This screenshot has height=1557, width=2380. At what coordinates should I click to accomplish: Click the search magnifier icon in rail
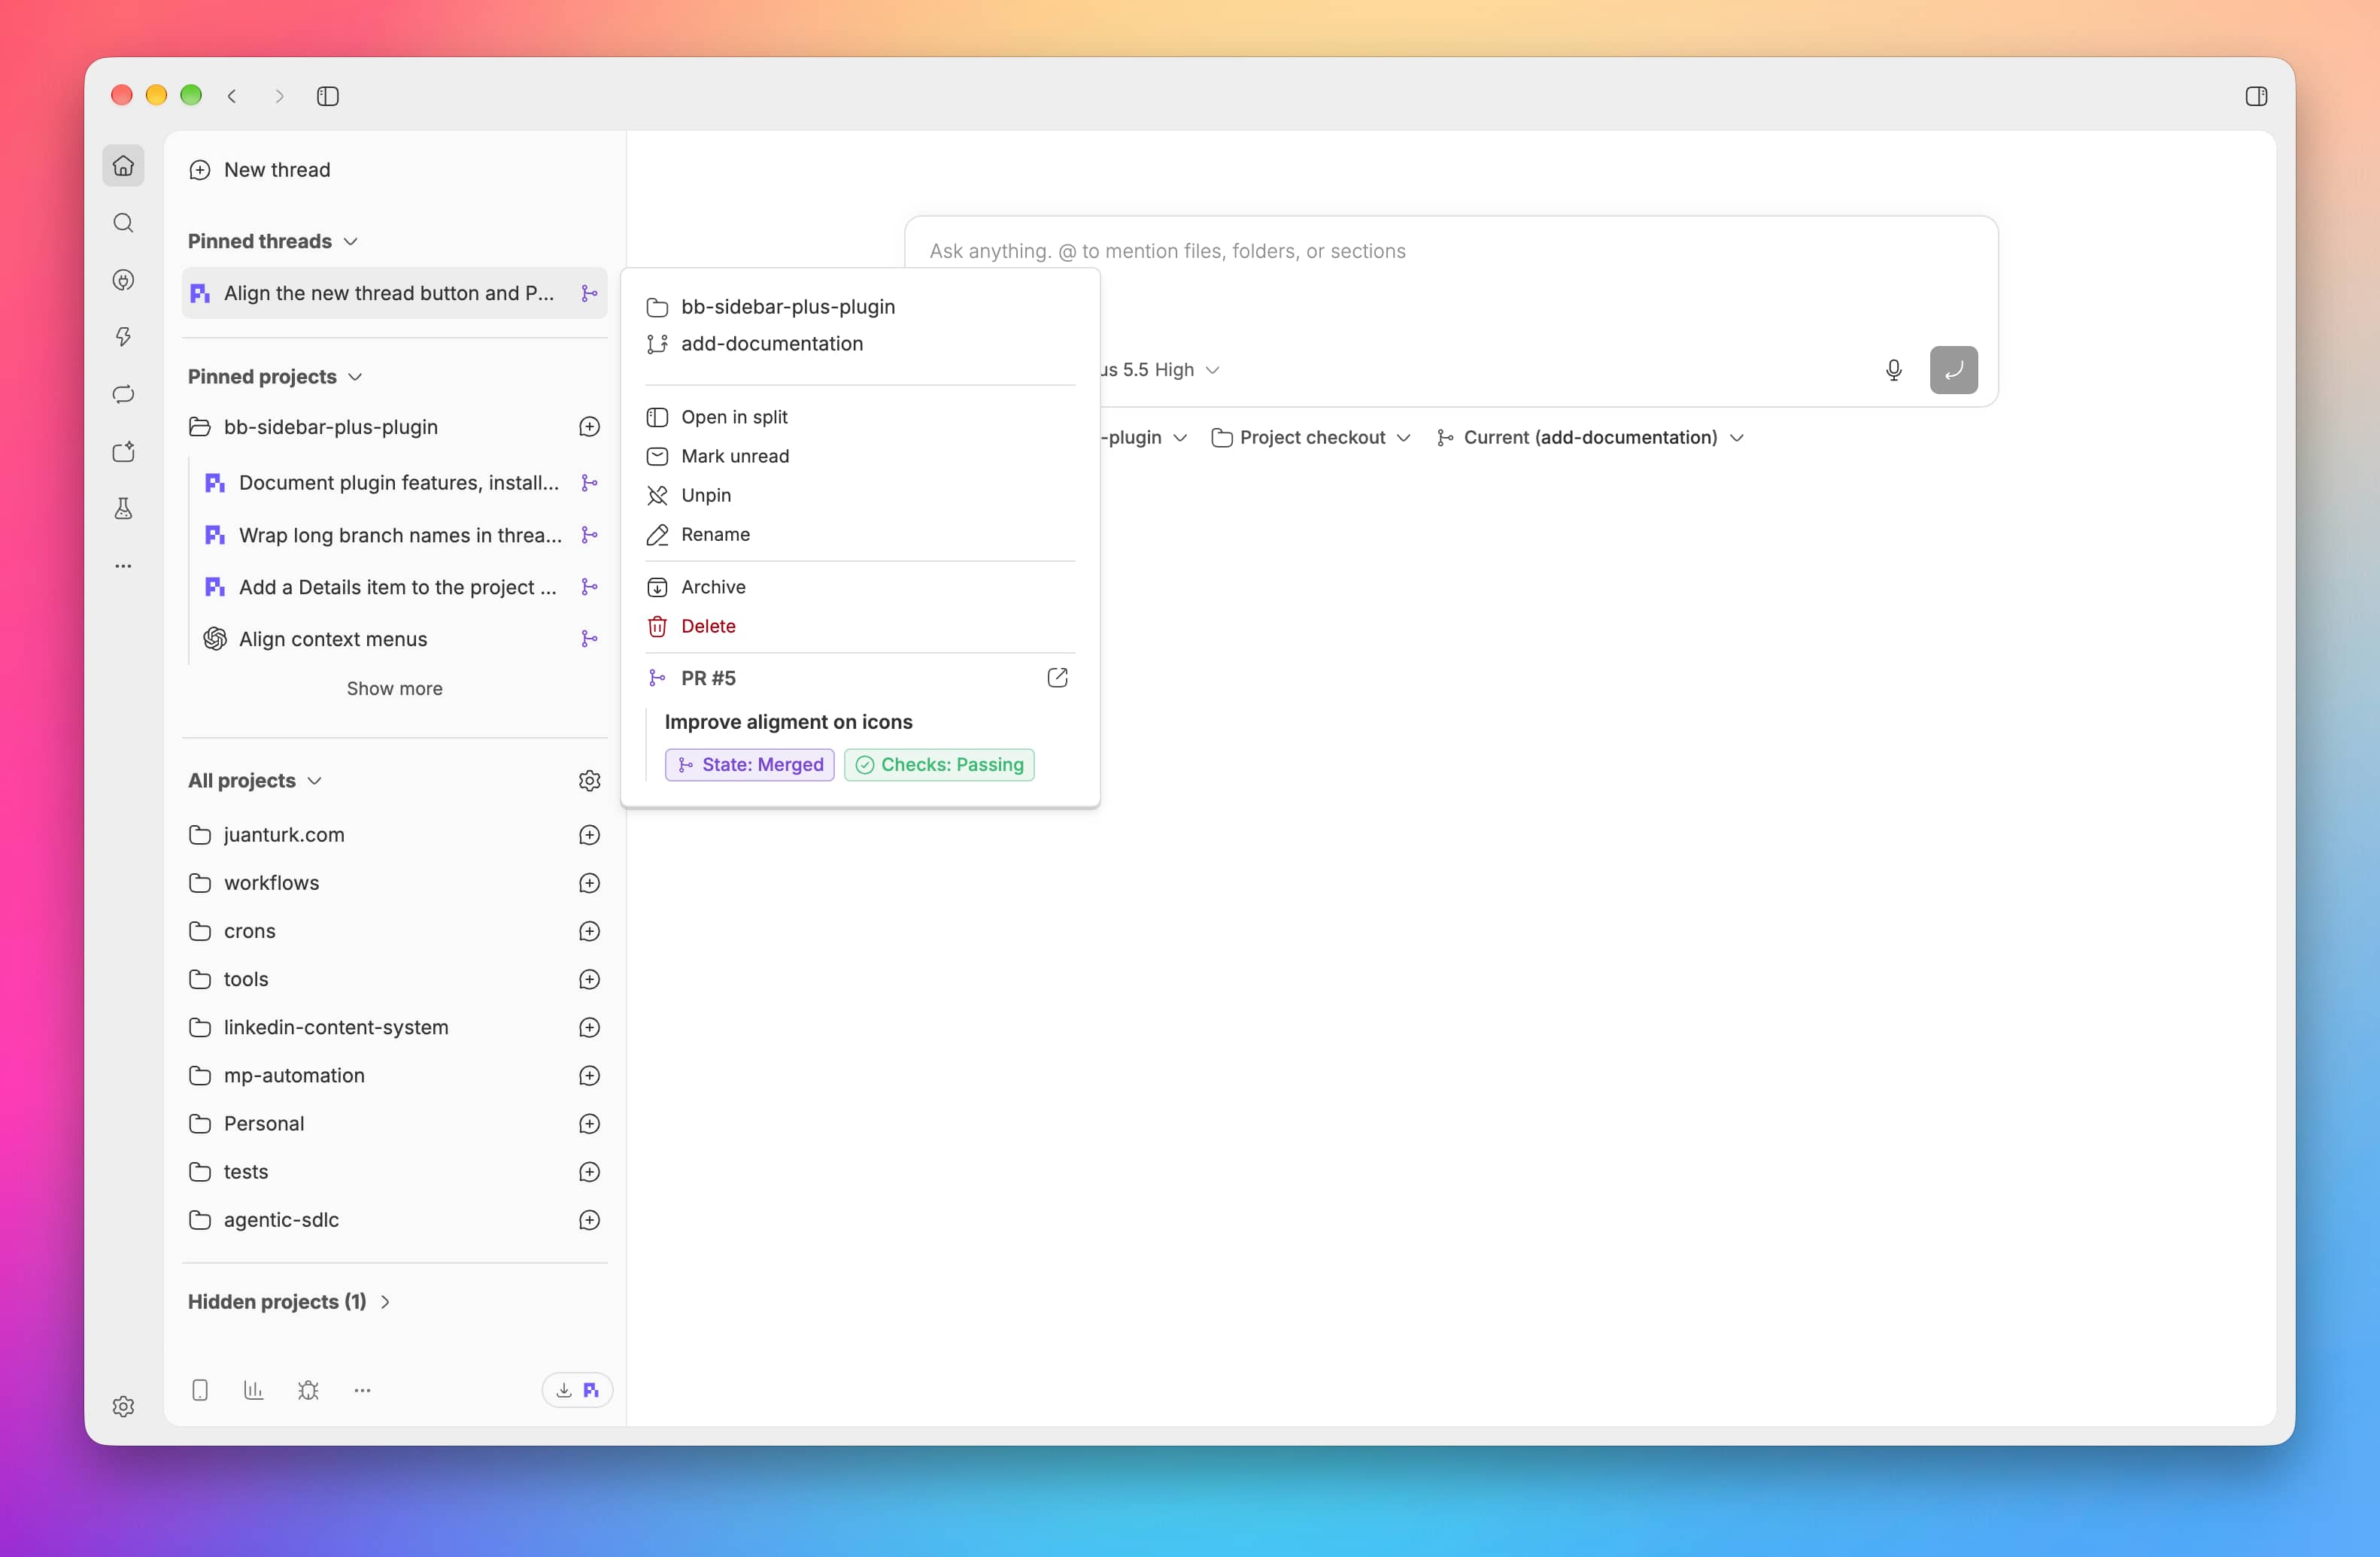pos(123,223)
